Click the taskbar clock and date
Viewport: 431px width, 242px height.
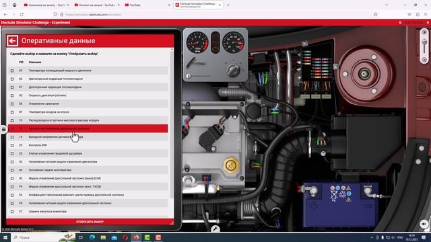tap(411, 237)
